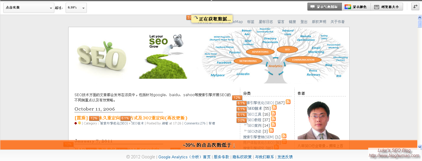
Task: Click the red plus icon under the post title
Action: 76,123
